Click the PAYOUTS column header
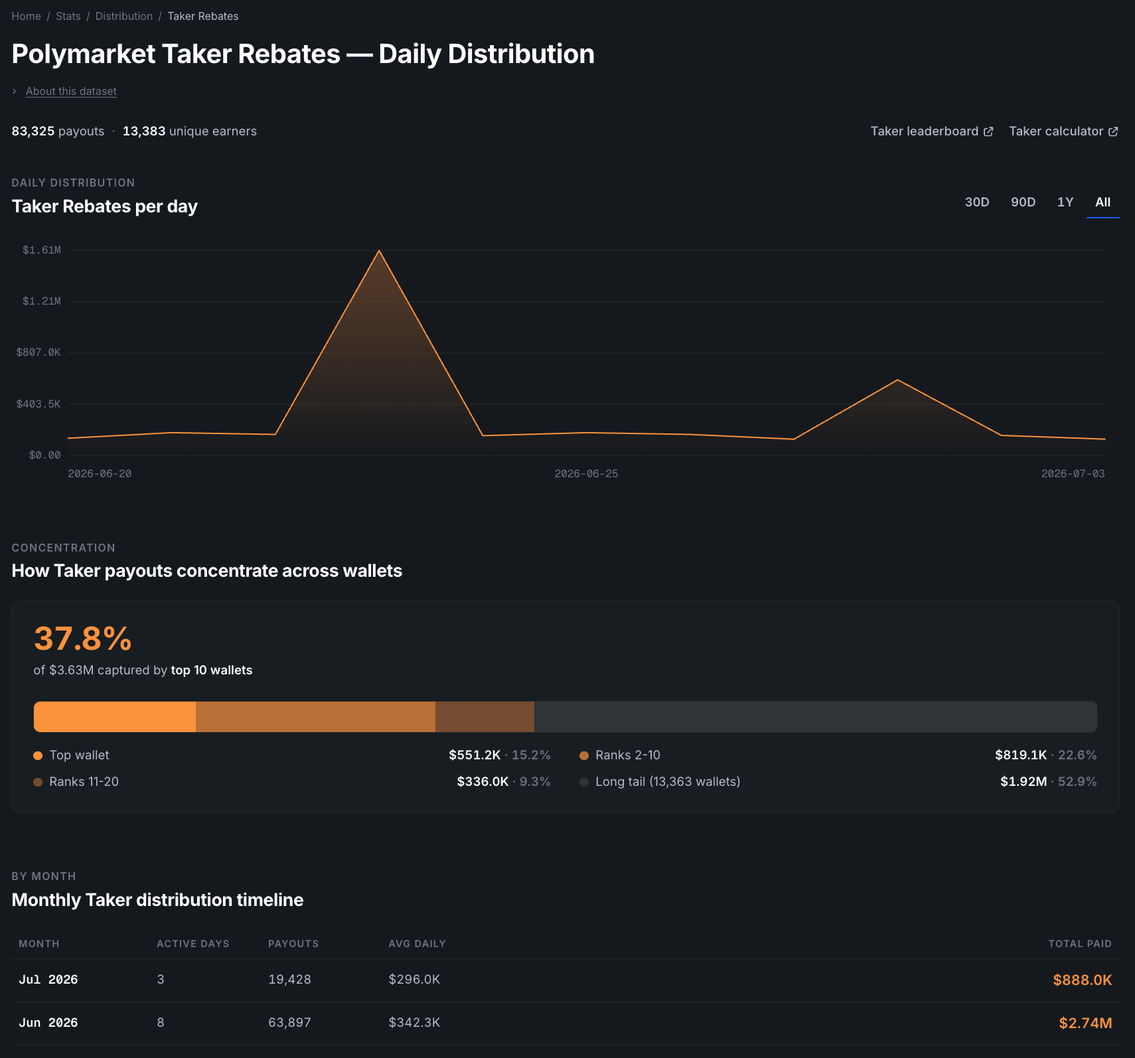 [x=293, y=943]
